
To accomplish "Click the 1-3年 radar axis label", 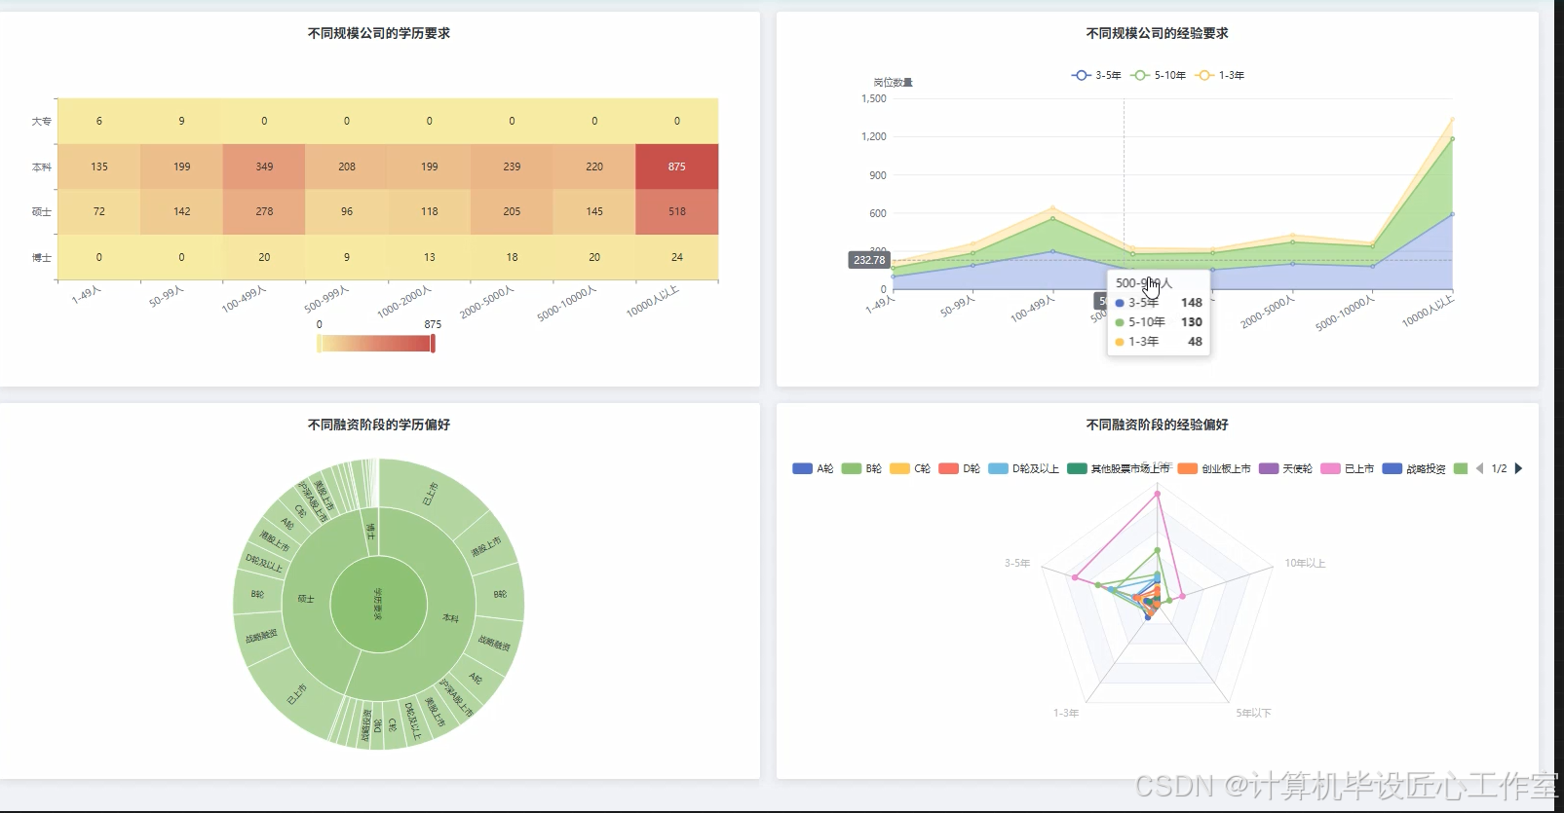I will tap(1066, 713).
